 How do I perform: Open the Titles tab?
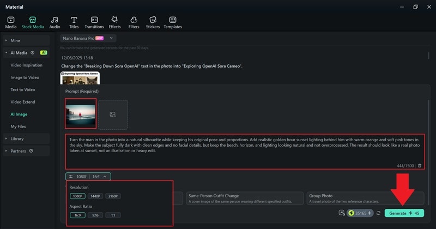(74, 22)
